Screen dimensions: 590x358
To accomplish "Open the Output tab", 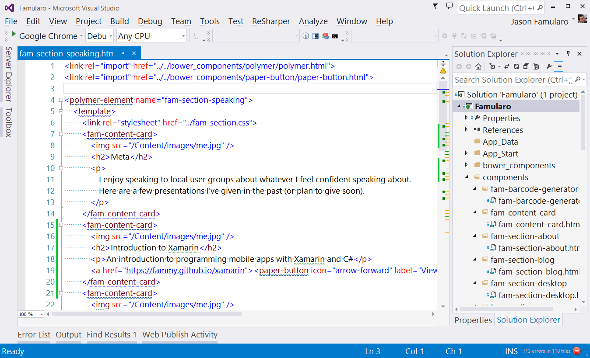I will (69, 334).
